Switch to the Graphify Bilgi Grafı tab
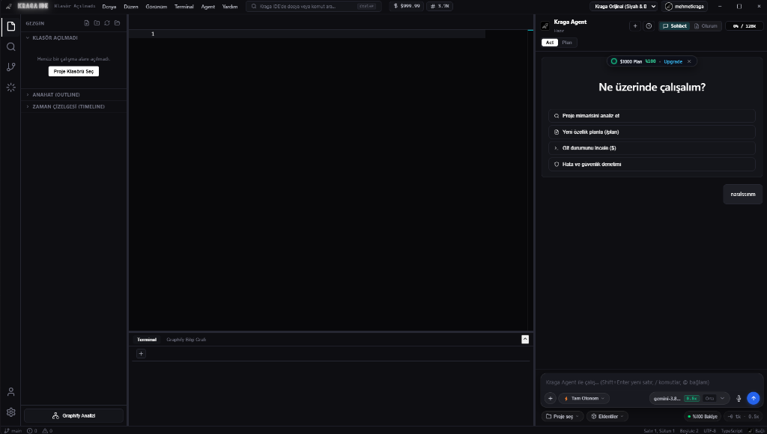 187,340
